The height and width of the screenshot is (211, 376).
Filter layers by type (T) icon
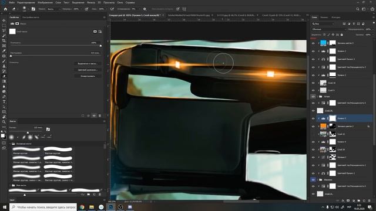click(x=354, y=23)
